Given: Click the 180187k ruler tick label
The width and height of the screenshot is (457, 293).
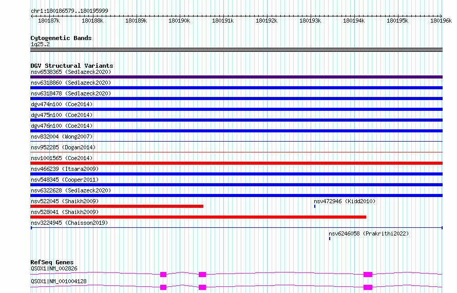Looking at the screenshot, I should (x=49, y=21).
